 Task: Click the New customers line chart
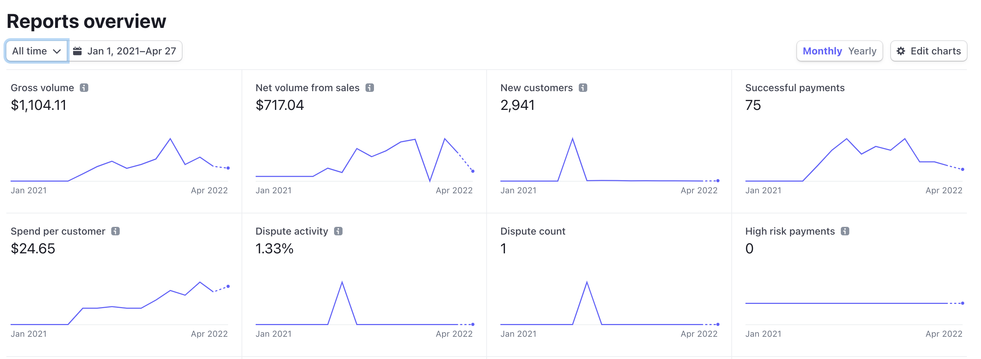click(x=609, y=160)
